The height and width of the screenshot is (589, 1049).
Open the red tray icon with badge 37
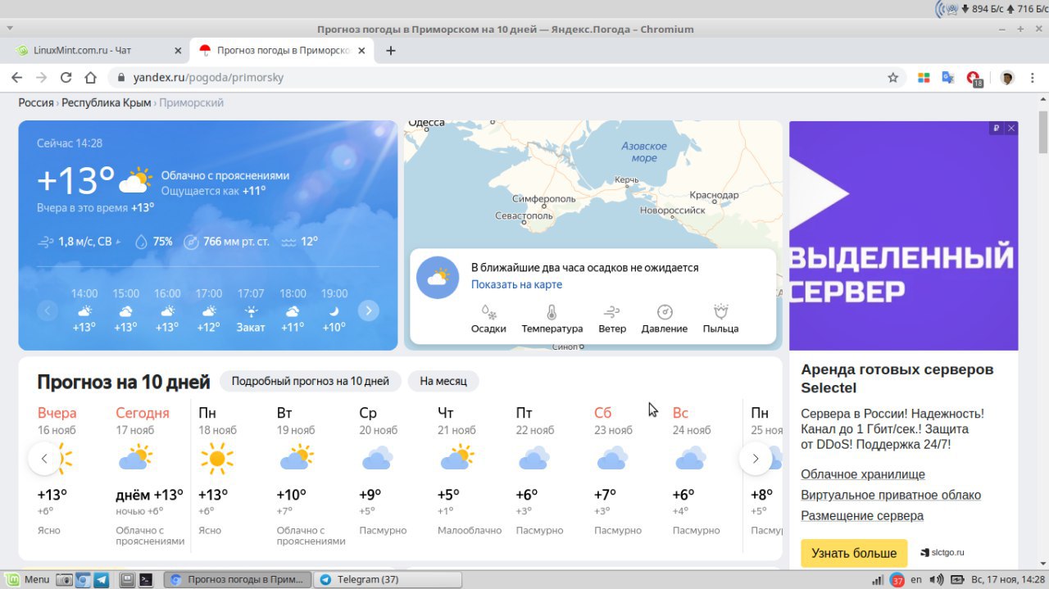click(x=897, y=579)
